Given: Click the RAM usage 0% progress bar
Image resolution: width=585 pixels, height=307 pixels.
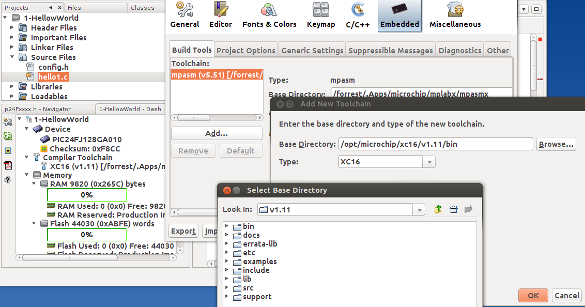Looking at the screenshot, I should click(86, 195).
